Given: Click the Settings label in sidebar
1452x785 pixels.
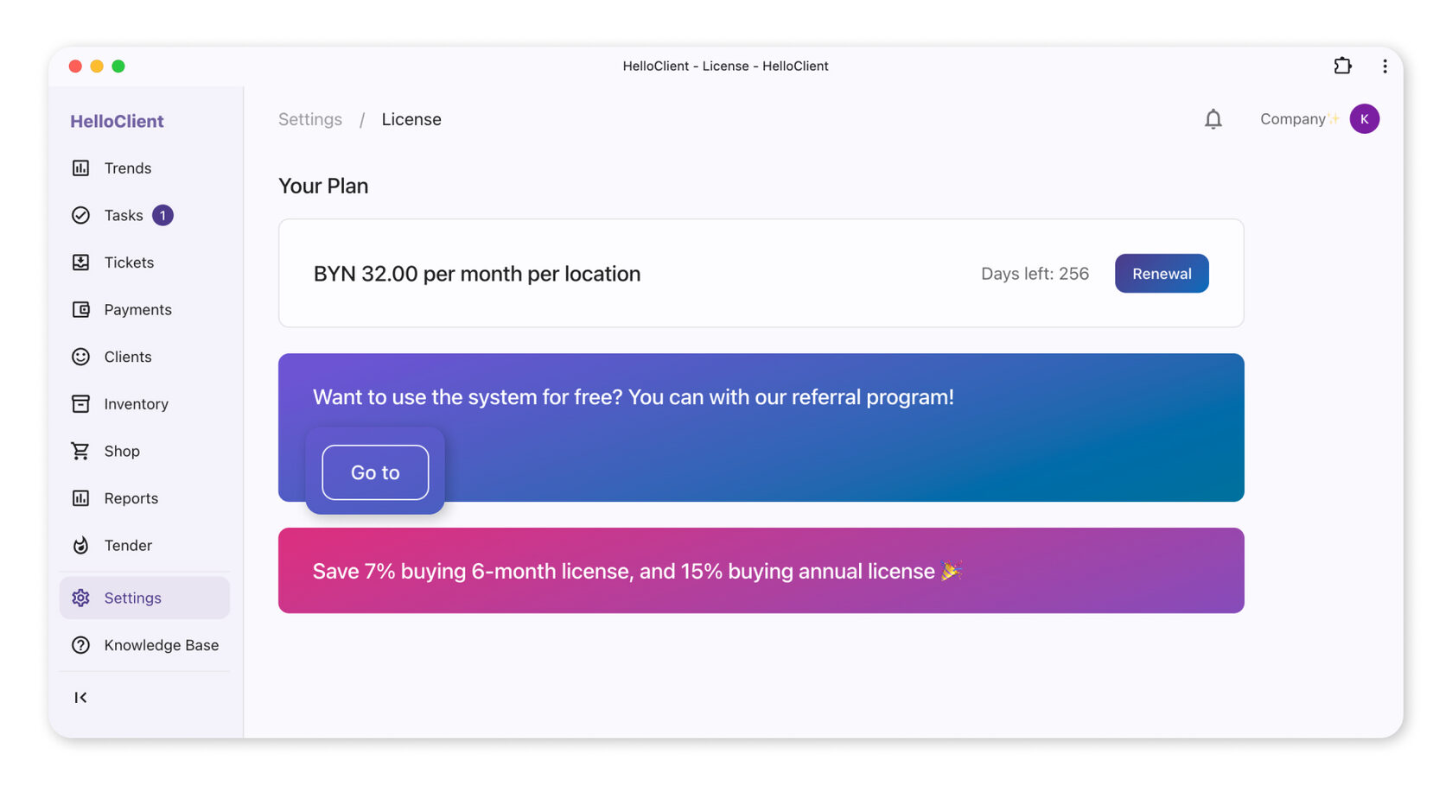Looking at the screenshot, I should pyautogui.click(x=133, y=598).
